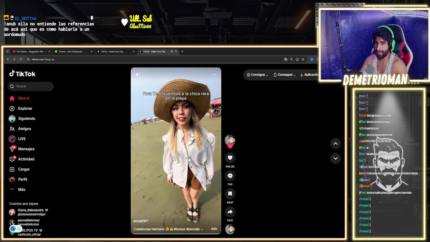Click the tiktok.com address bar
430x242 pixels.
(x=155, y=59)
